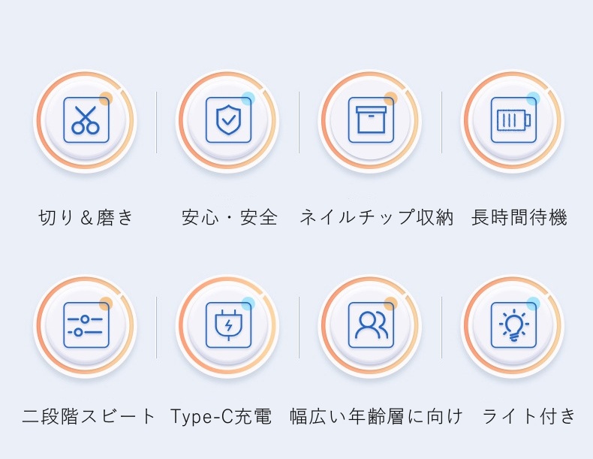Click the 切り＆磨き label
Image resolution: width=593 pixels, height=459 pixels.
(86, 218)
